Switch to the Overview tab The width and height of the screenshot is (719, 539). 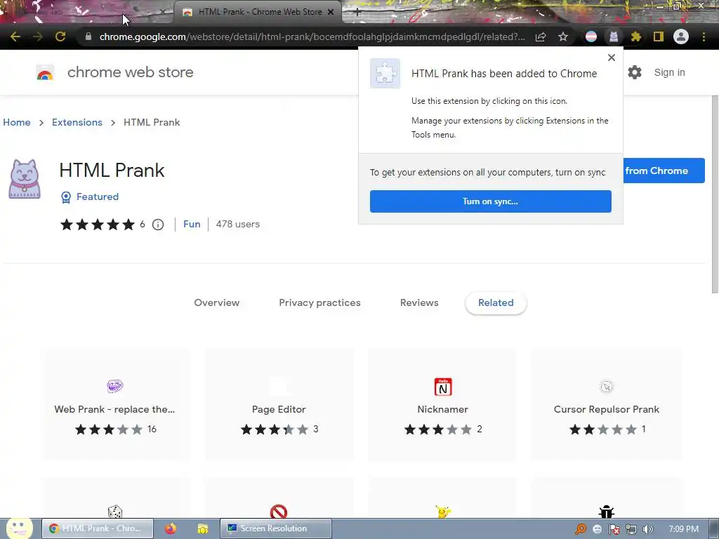217,302
